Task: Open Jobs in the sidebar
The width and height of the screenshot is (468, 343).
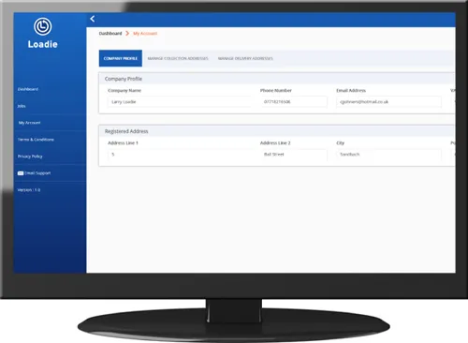Action: (22, 106)
